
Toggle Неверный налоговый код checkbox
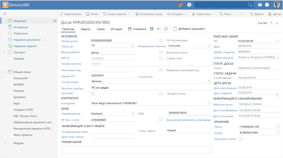161,70
